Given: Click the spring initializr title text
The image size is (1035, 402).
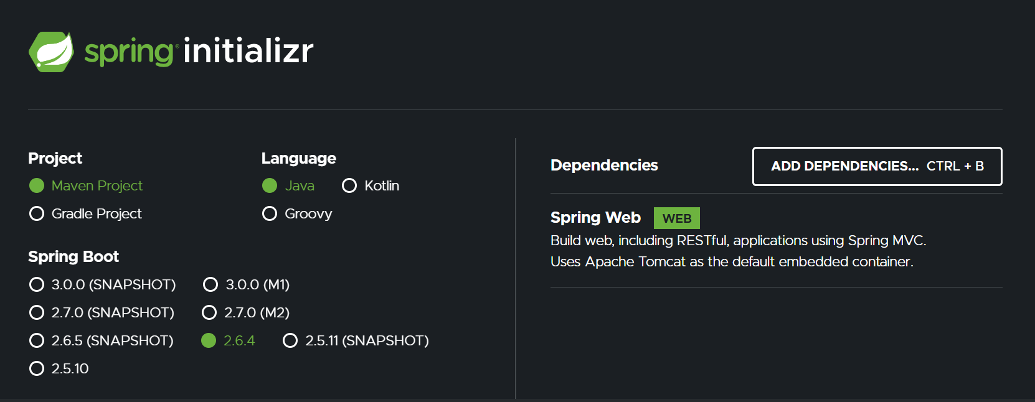Looking at the screenshot, I should click(x=199, y=52).
